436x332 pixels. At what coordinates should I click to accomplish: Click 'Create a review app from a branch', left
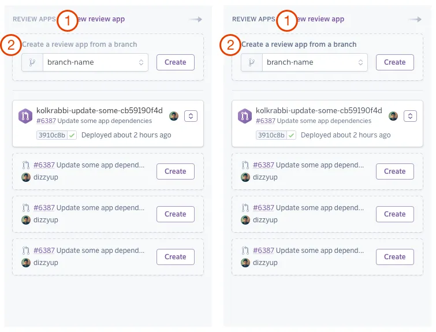tap(80, 44)
